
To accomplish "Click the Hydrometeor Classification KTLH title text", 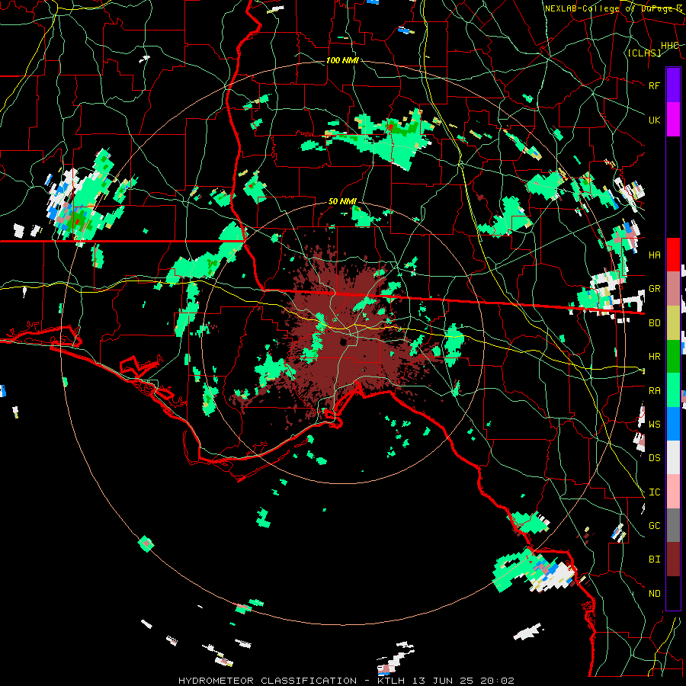I will [x=346, y=681].
